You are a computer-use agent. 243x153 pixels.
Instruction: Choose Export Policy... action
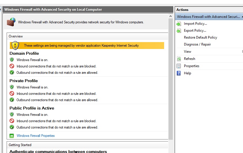pos(195,31)
